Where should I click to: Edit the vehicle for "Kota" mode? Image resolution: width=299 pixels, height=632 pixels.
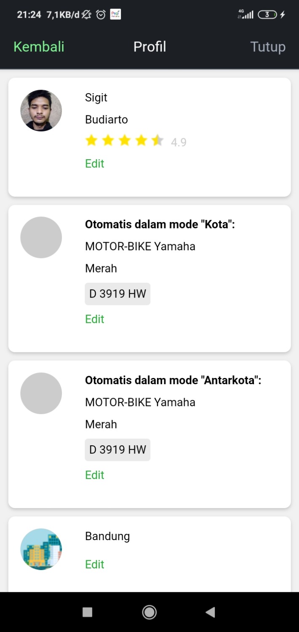click(x=94, y=319)
